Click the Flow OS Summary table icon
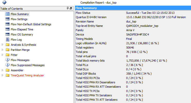191x103 pixels. pyautogui.click(x=7, y=35)
